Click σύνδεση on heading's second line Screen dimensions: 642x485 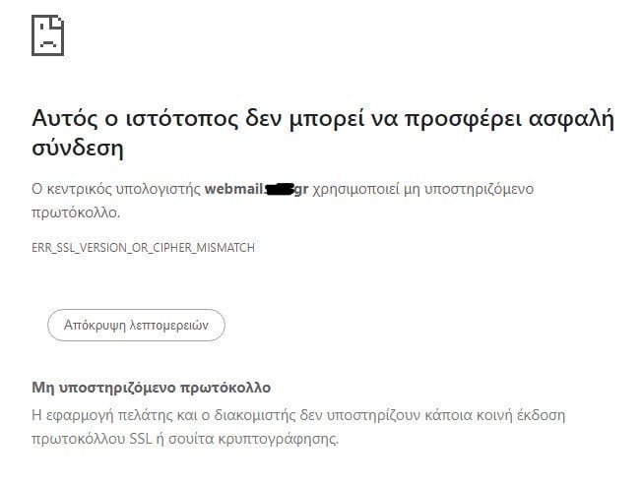[x=78, y=148]
